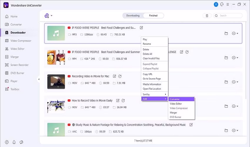This screenshot has height=147, width=250.
Task: Open folder icon for the Study Music item
Action: pyautogui.click(x=226, y=131)
